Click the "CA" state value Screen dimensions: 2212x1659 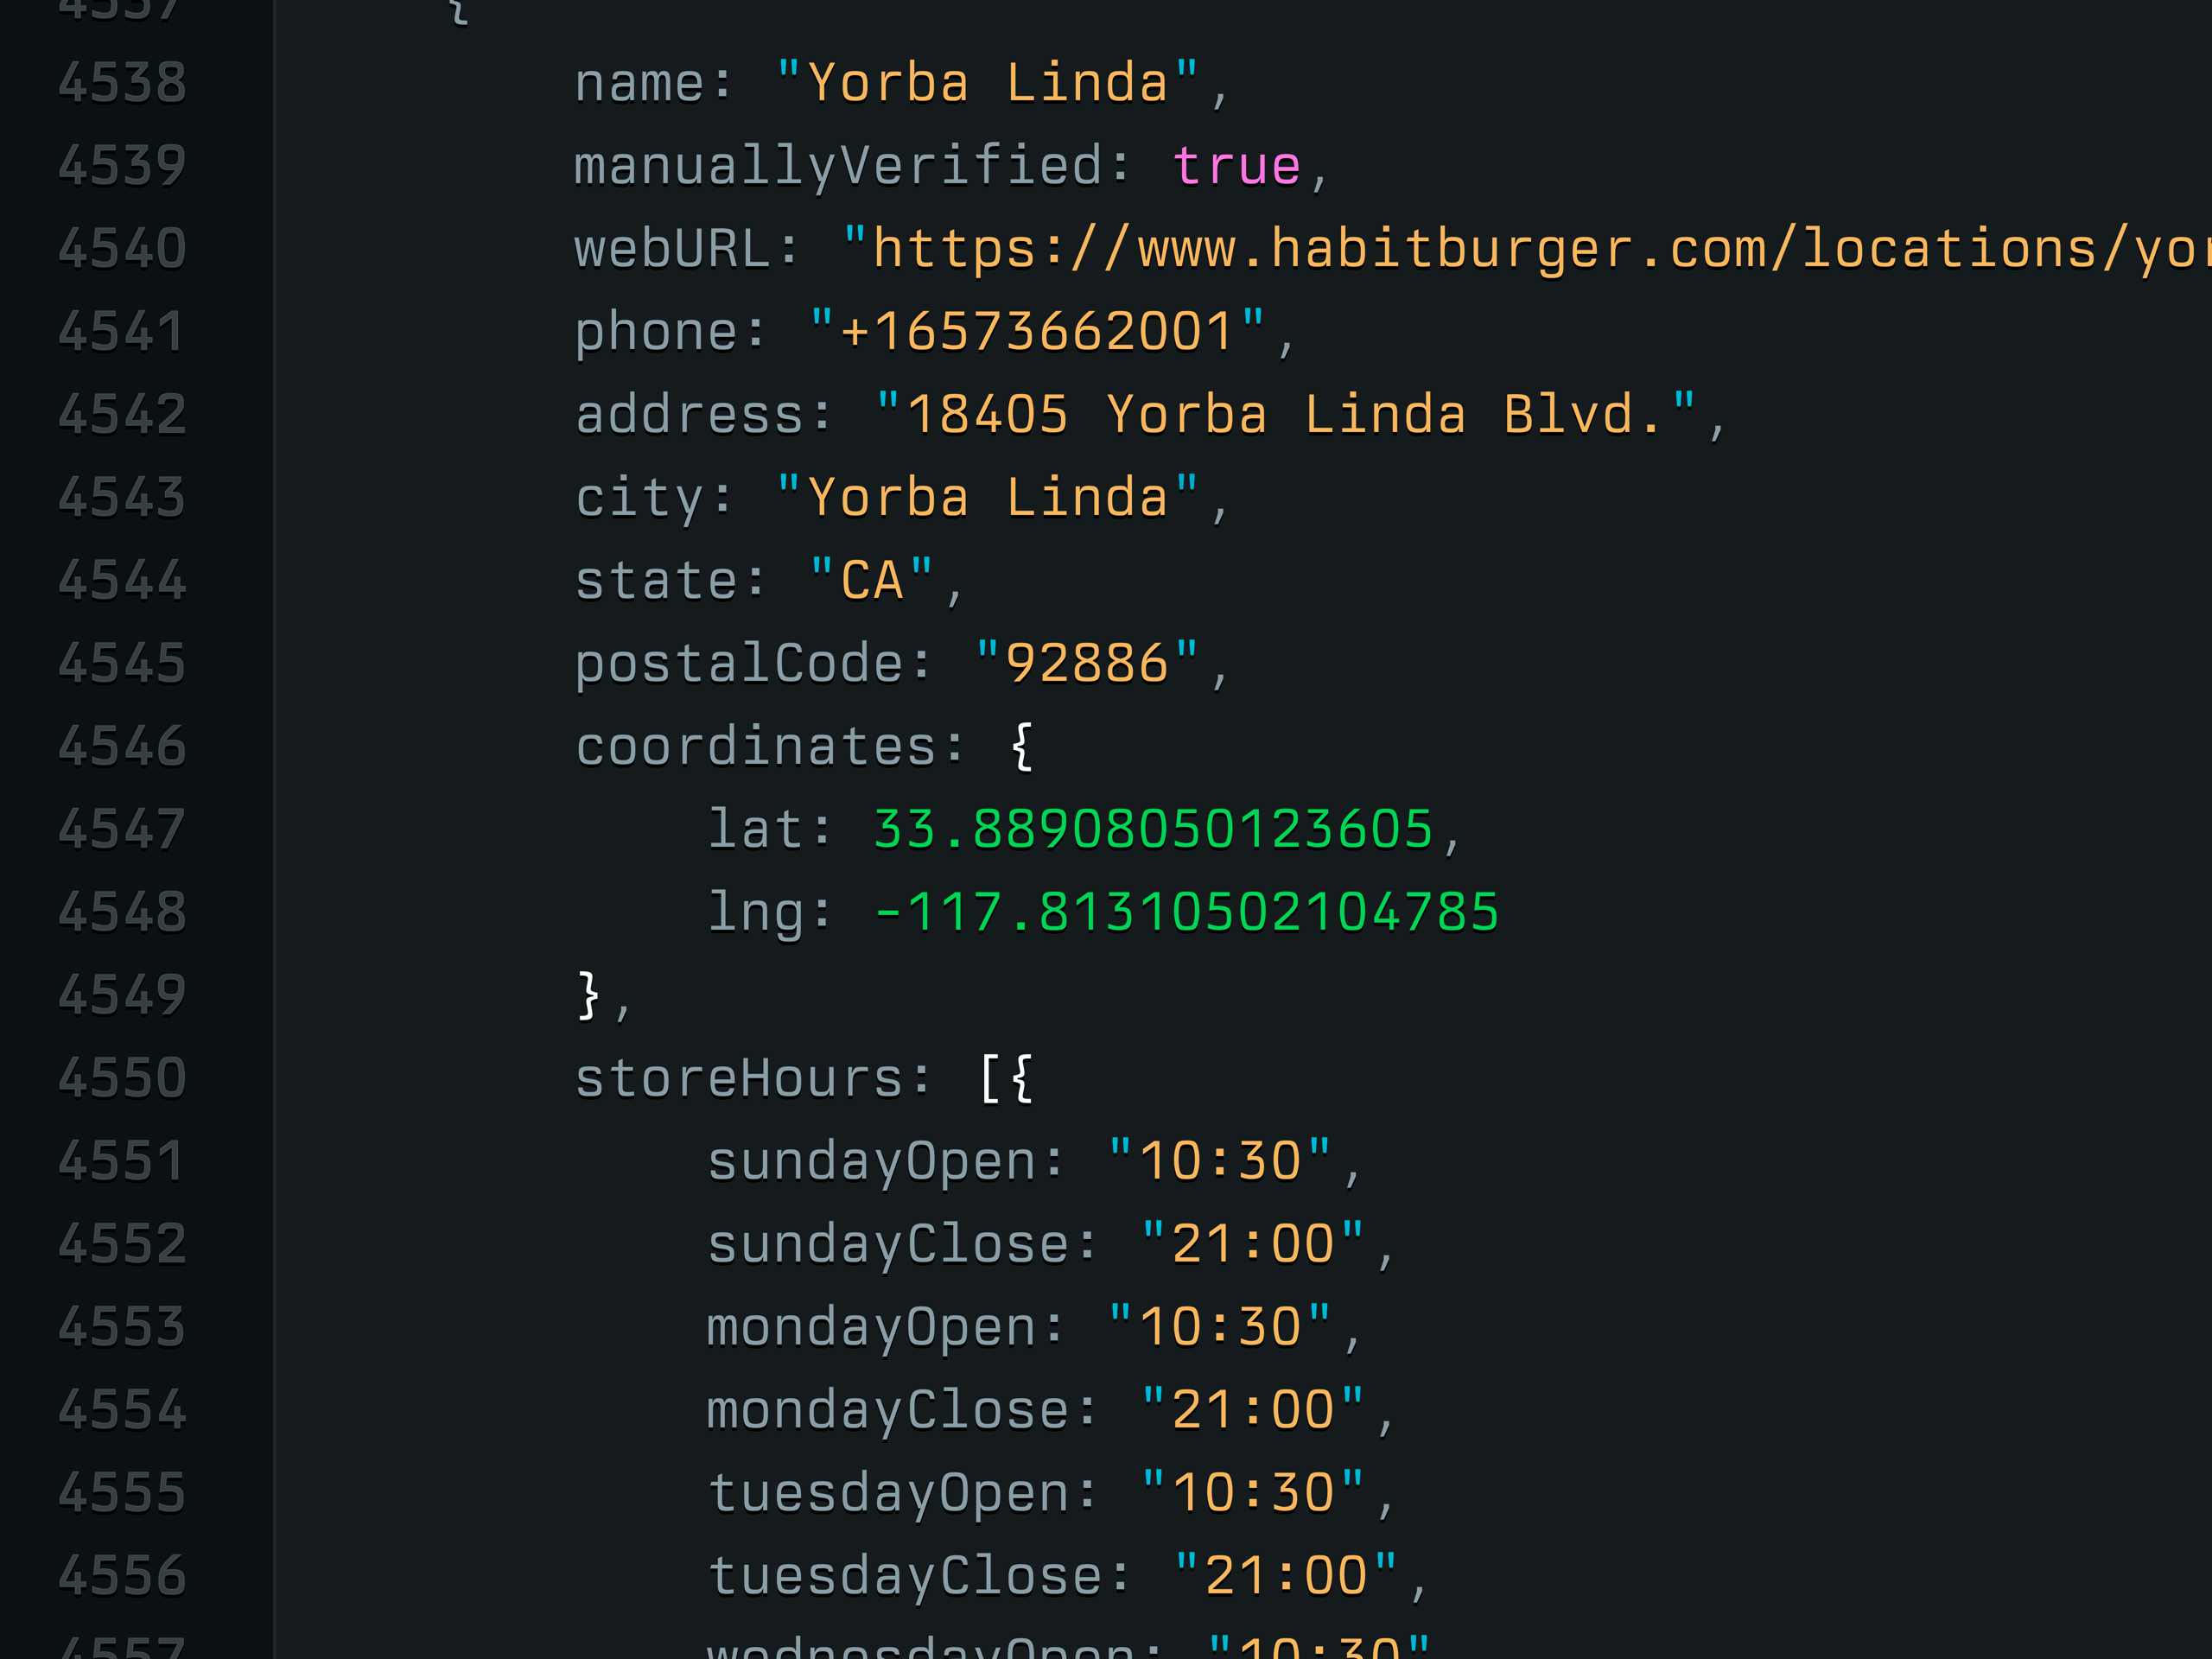872,581
